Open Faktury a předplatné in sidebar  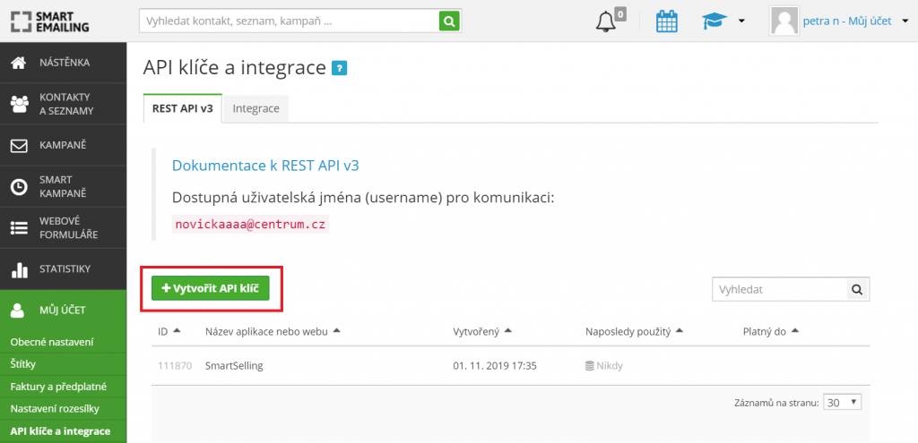[x=58, y=387]
